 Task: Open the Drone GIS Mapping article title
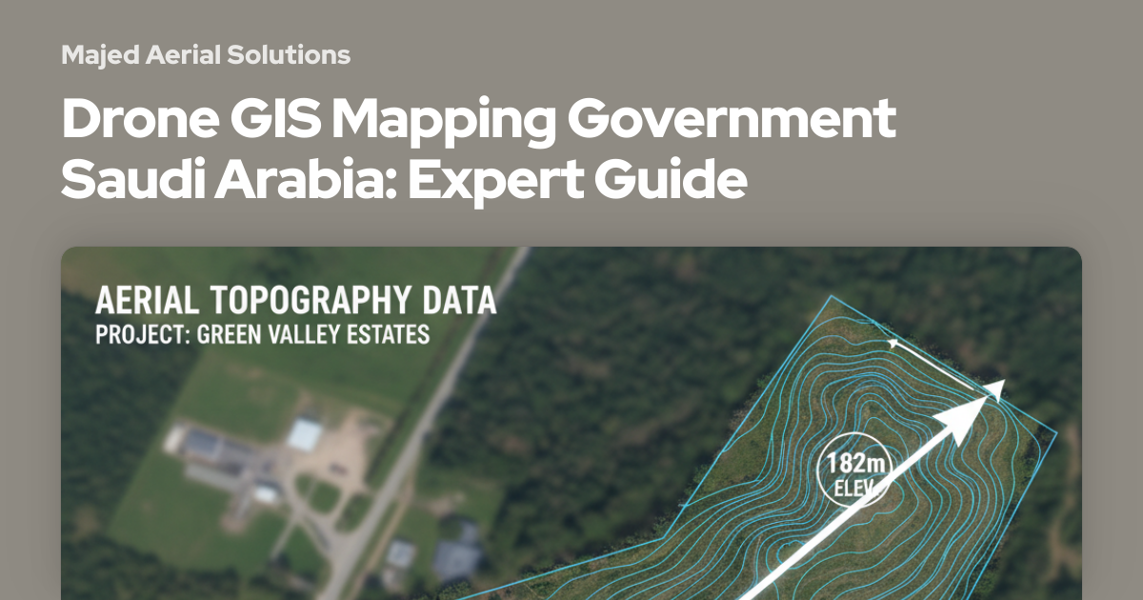pos(479,149)
